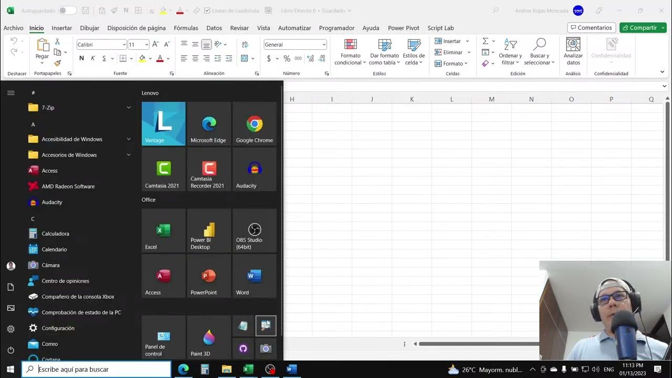The height and width of the screenshot is (378, 672).
Task: Click the Windows Start button
Action: [x=10, y=369]
